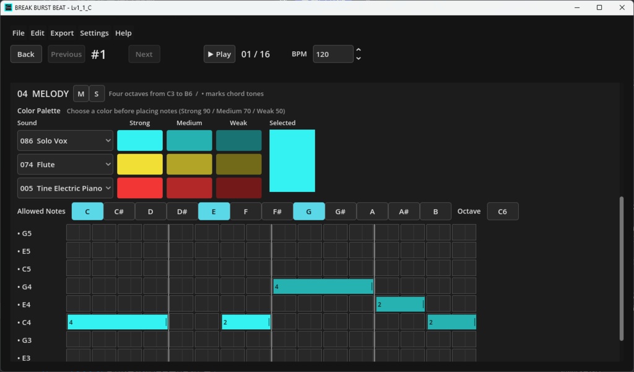Click the Next pattern button
Screen dimensions: 634x372
coord(144,54)
